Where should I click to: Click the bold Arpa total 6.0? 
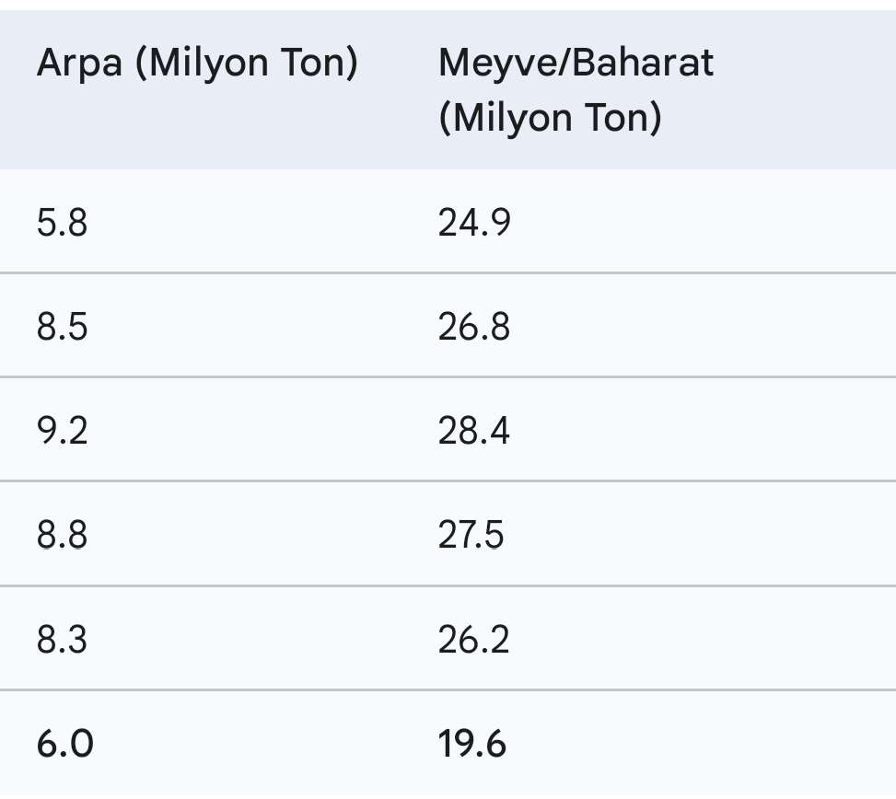pos(65,744)
